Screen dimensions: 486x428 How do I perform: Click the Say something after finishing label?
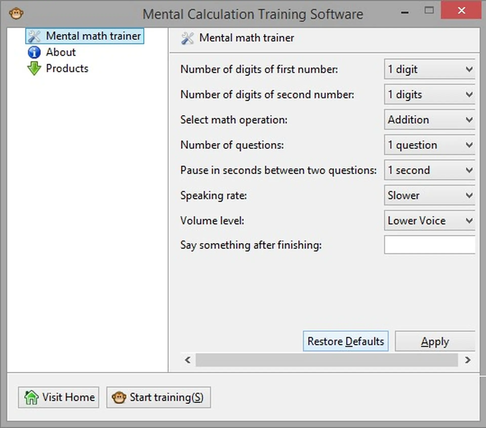click(251, 245)
